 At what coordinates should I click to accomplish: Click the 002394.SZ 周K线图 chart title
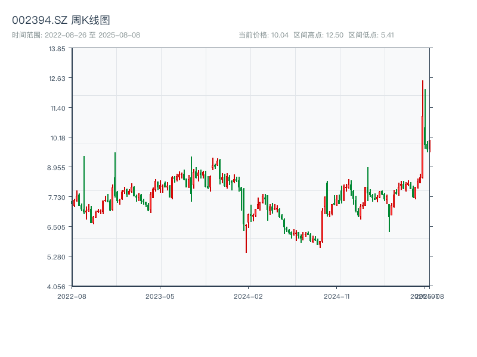[61, 20]
